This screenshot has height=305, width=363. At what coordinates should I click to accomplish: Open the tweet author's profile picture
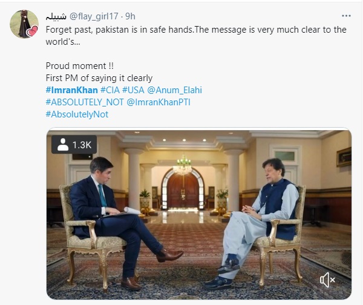24,24
